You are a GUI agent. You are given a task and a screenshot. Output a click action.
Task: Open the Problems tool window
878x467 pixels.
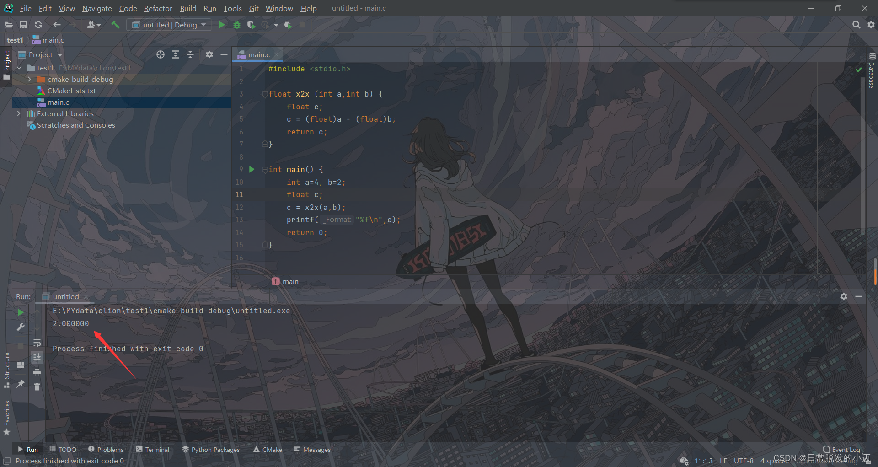pyautogui.click(x=106, y=450)
